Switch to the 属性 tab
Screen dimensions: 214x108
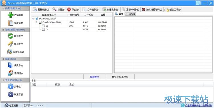point(120,14)
